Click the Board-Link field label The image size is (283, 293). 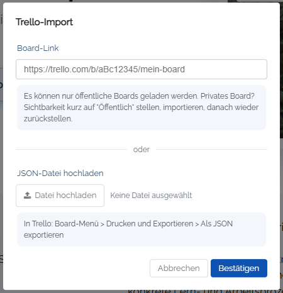point(38,48)
